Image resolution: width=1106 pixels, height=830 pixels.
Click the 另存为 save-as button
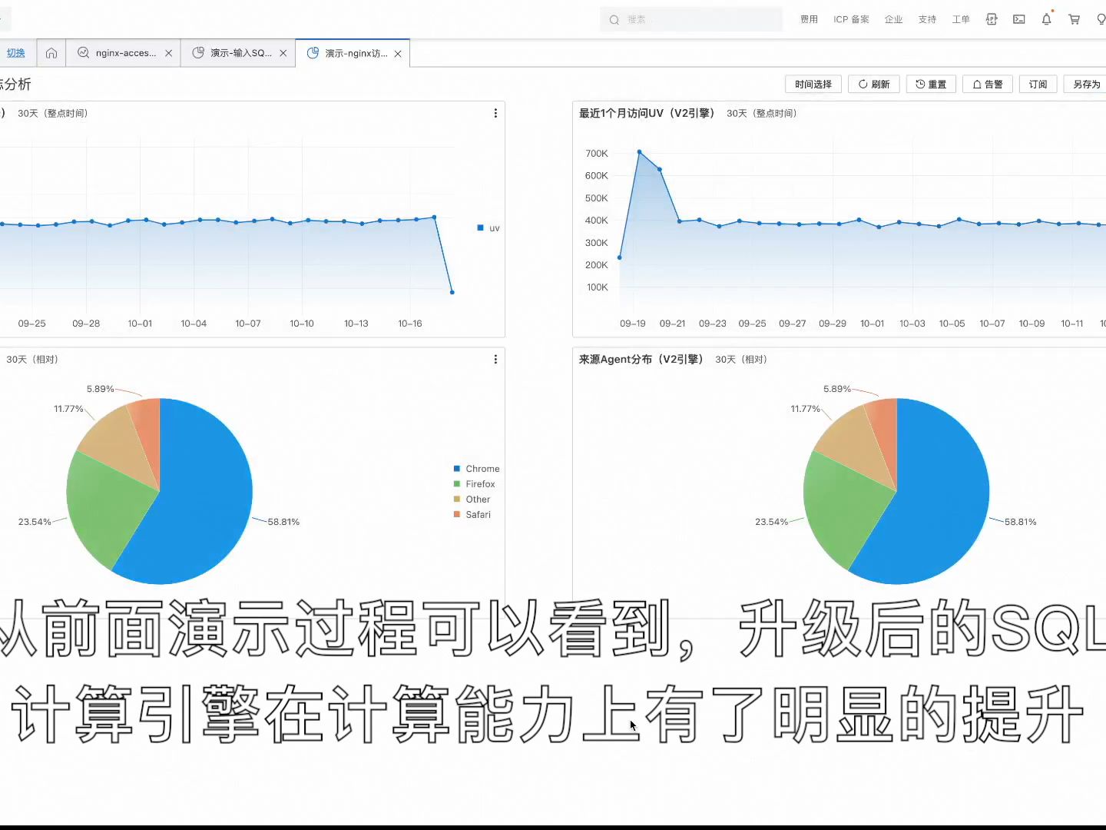1084,84
